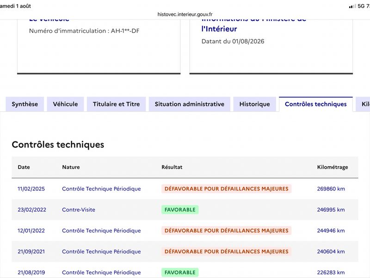Click the 'Datant du 01/08/2026' text
The height and width of the screenshot is (278, 370).
[x=233, y=41]
